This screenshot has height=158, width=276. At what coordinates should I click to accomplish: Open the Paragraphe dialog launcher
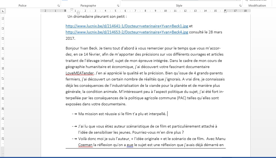[x=118, y=6]
